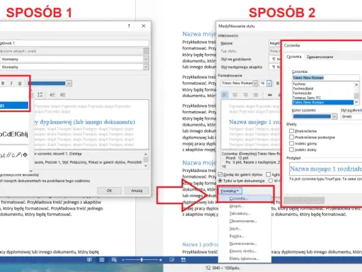
Task: Click the status bar icon right of zoom plus
Action: (172, 260)
